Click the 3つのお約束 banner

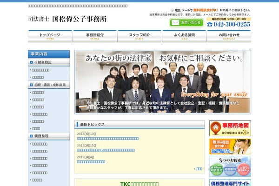tap(230, 167)
